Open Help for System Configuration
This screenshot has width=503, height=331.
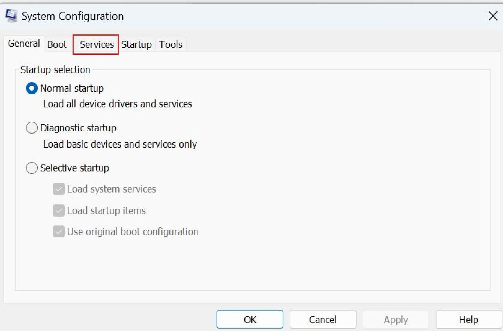[468, 319]
